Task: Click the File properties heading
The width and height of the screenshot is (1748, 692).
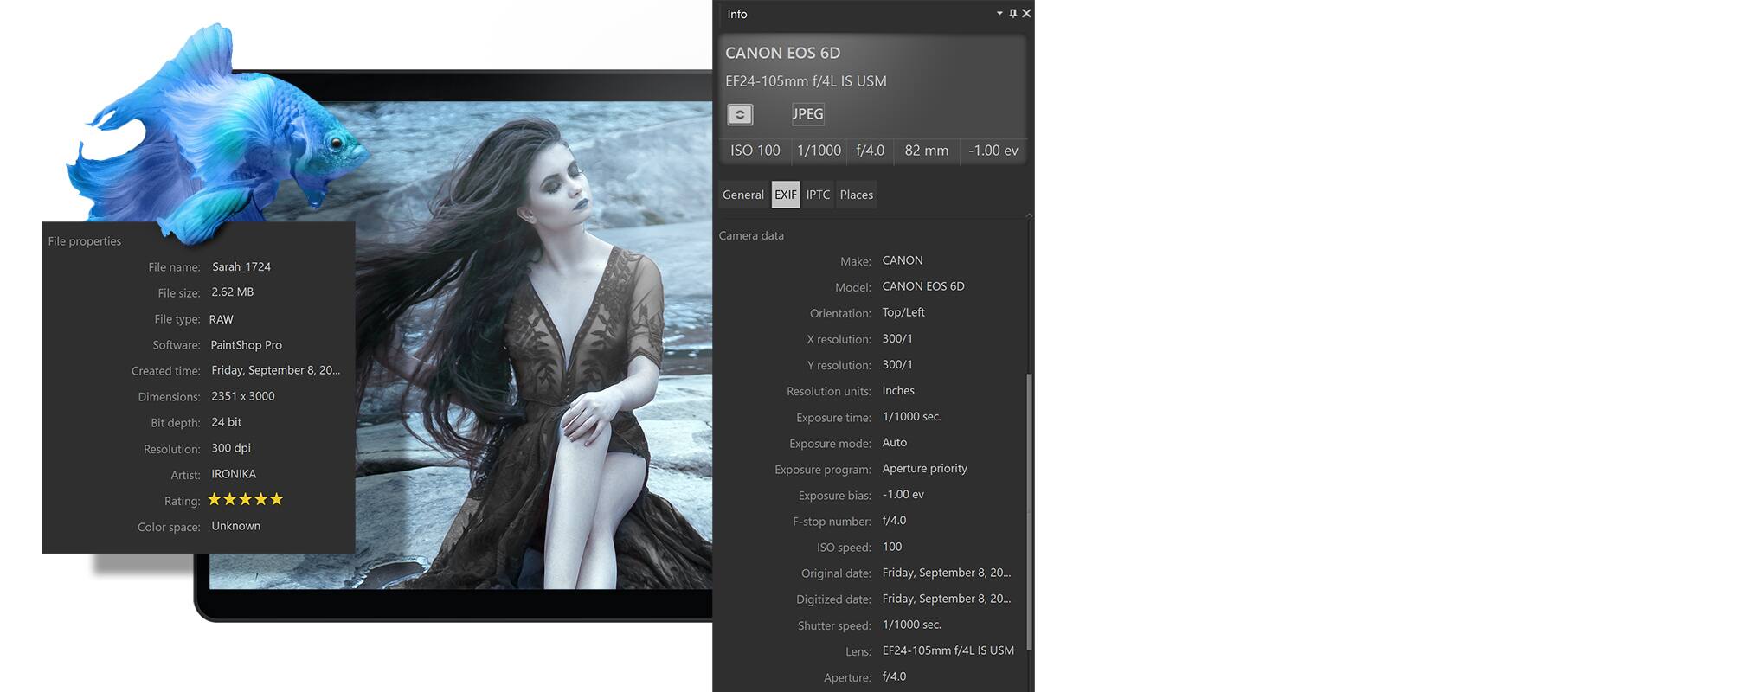Action: pos(85,241)
